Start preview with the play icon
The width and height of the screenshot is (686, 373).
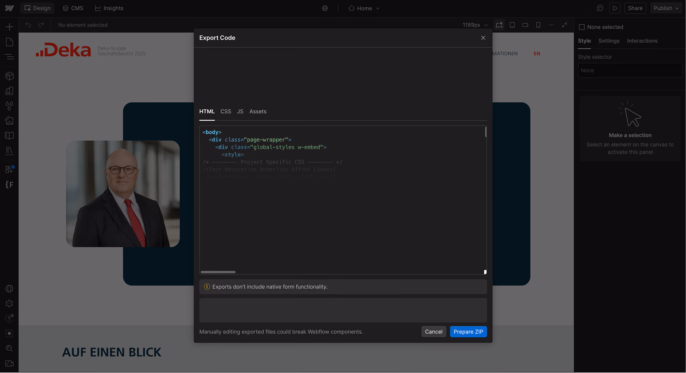(615, 8)
